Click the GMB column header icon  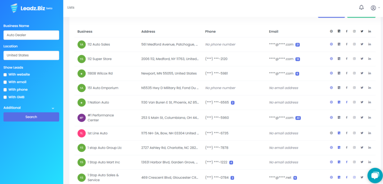tap(339, 31)
